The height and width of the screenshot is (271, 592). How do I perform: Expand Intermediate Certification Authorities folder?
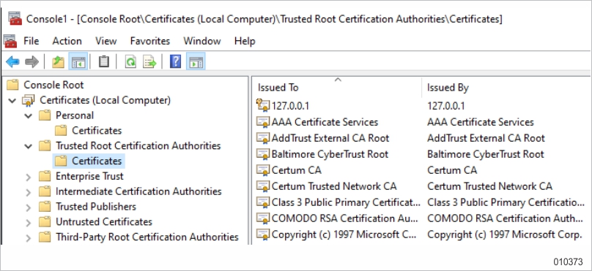[29, 192]
